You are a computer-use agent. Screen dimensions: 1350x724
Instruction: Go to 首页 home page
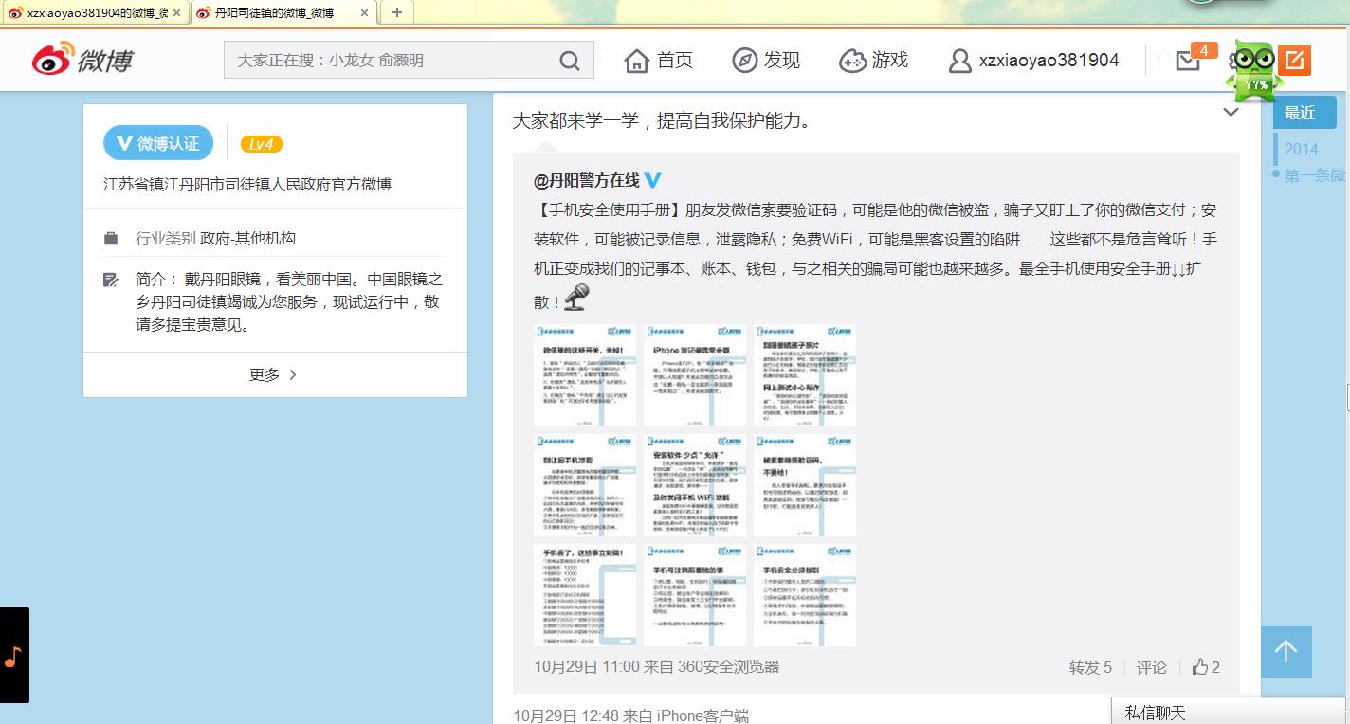[x=659, y=61]
